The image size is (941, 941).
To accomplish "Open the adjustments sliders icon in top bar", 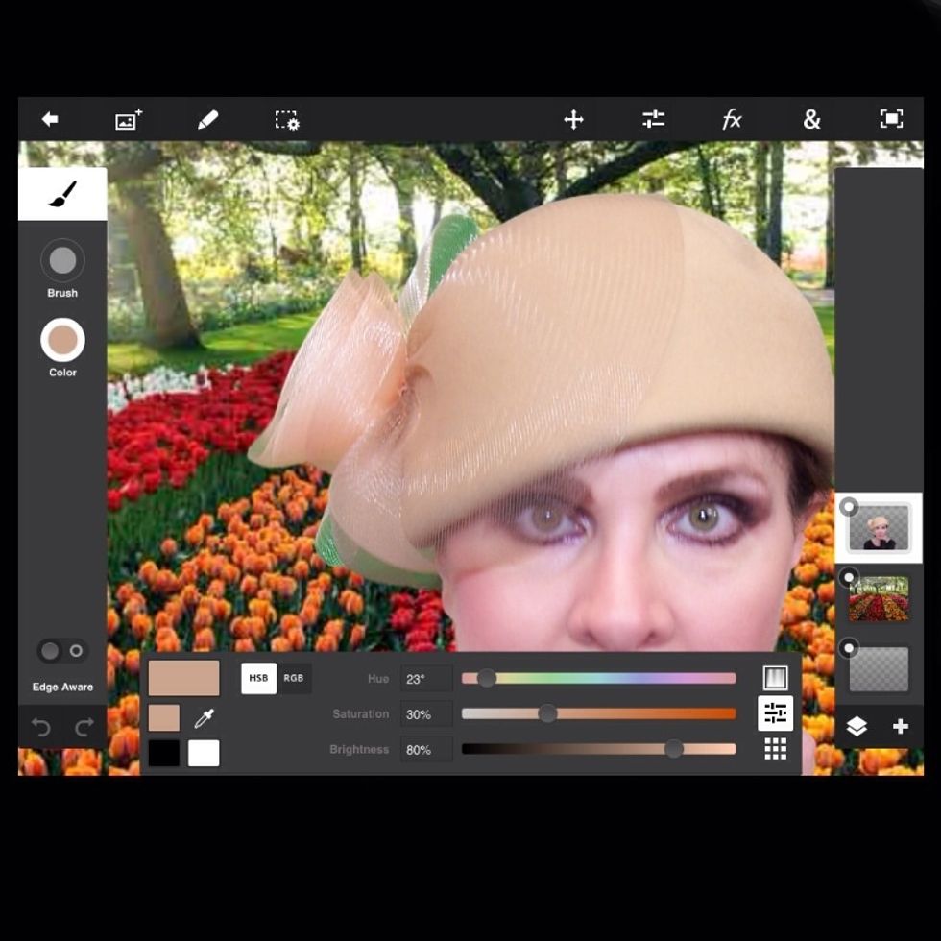I will [x=653, y=119].
